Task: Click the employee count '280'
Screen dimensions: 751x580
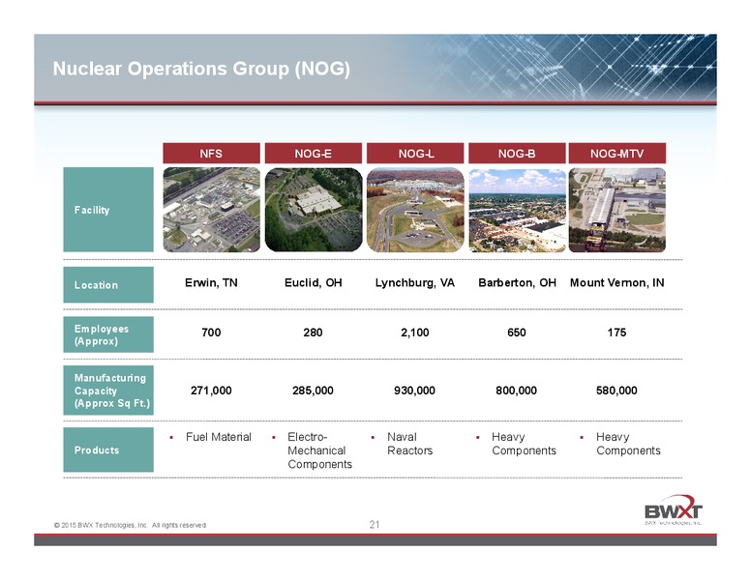Action: 313,333
